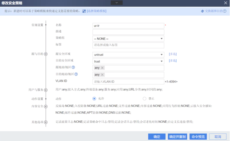The height and width of the screenshot is (141, 230).
Task: Click the 动作设置 section label
Action: coord(38,99)
